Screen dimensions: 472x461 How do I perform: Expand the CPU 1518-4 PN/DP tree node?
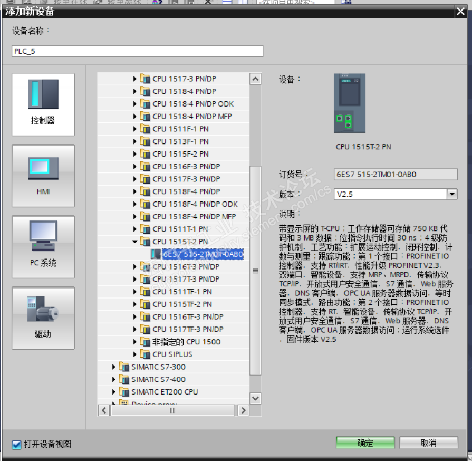coord(135,92)
